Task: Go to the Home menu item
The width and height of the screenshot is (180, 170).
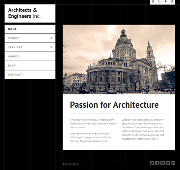Action: click(x=30, y=29)
